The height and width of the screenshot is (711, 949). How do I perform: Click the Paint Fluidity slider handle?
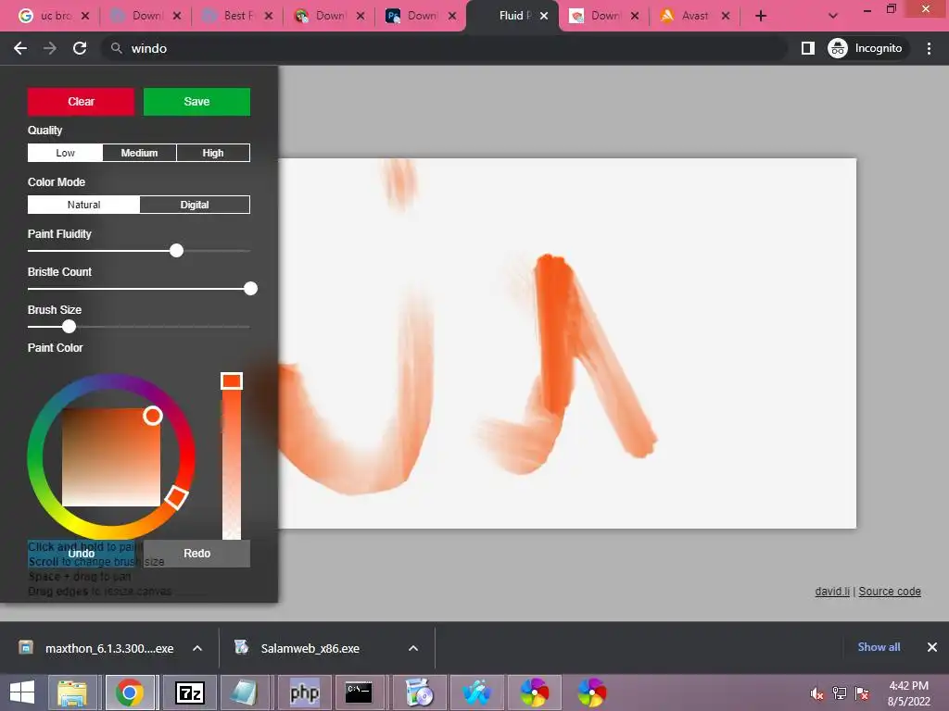pyautogui.click(x=176, y=250)
